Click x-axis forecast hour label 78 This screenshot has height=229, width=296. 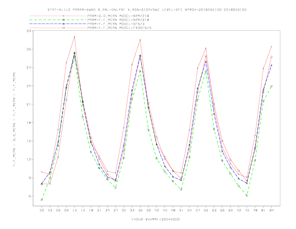point(255,210)
